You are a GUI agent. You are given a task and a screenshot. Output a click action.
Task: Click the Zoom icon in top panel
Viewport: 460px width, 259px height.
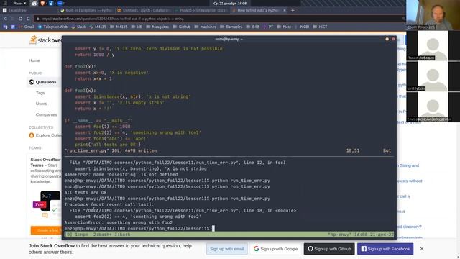point(60,3)
